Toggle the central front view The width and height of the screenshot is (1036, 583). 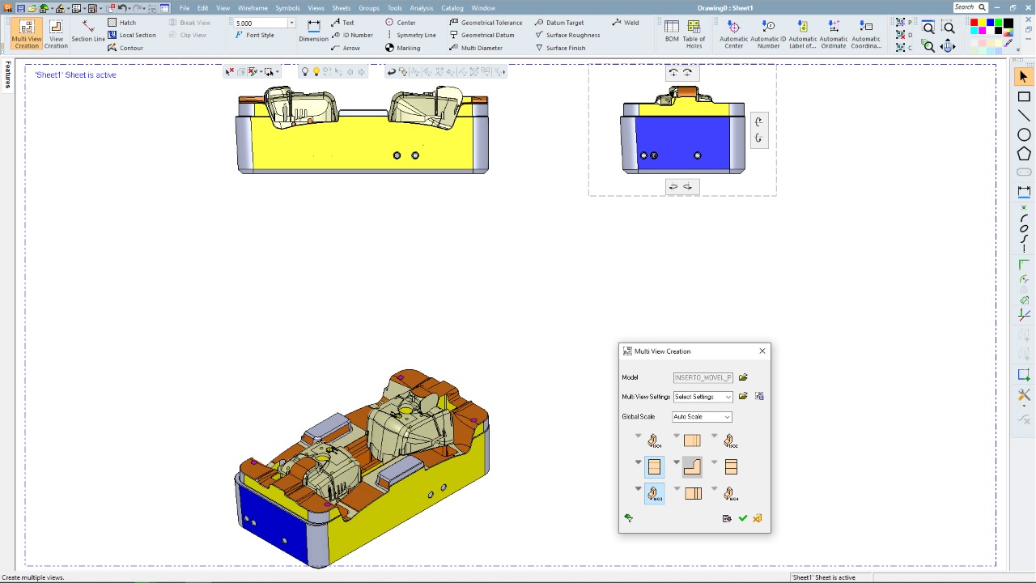(692, 467)
